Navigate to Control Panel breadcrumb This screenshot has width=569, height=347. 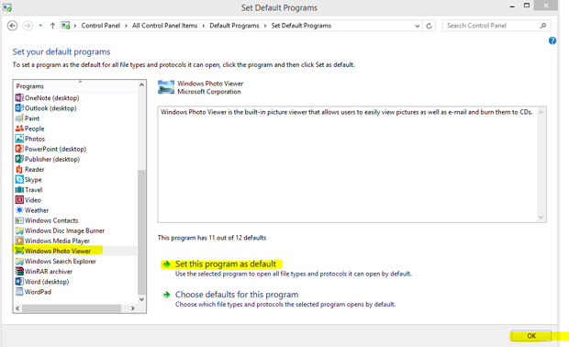coord(101,26)
